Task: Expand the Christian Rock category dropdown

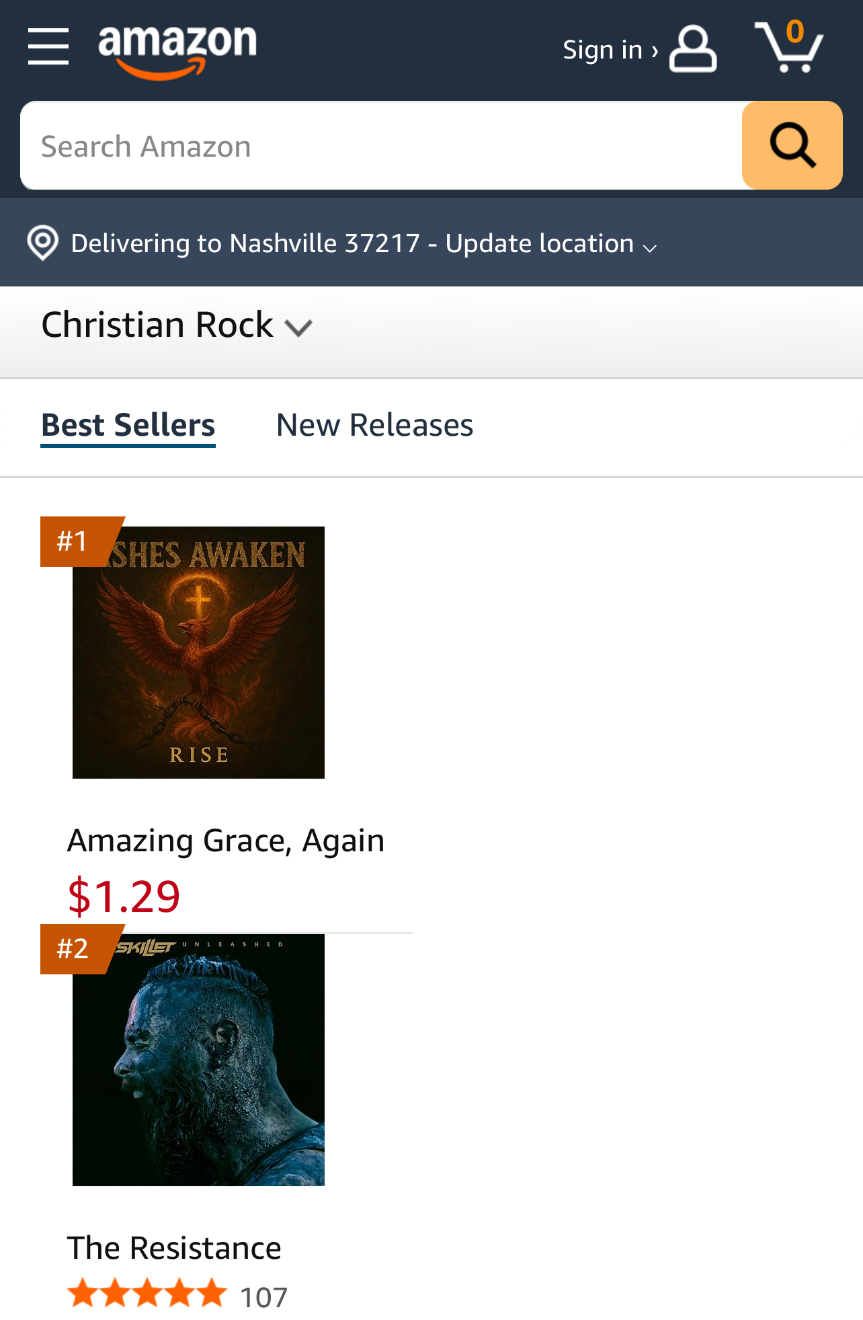Action: pos(177,325)
